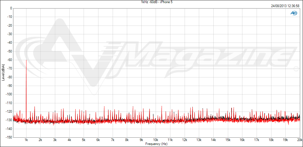303x147 pixels.
Task: Click the '-140' level axis tick label
Action: (x=9, y=129)
